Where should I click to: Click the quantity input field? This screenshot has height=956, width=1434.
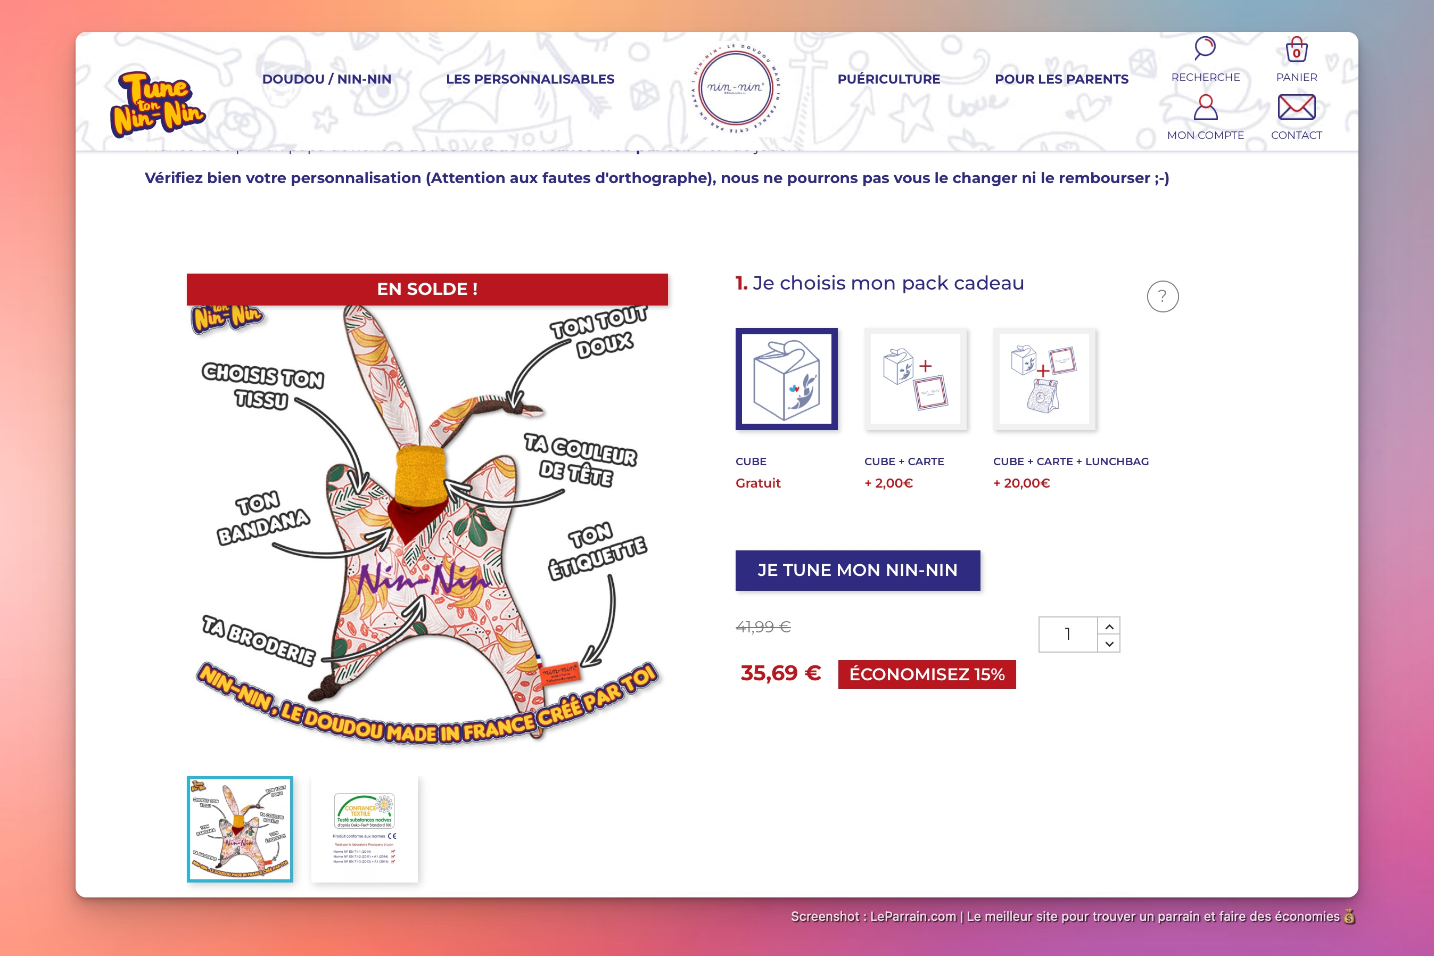pyautogui.click(x=1068, y=634)
